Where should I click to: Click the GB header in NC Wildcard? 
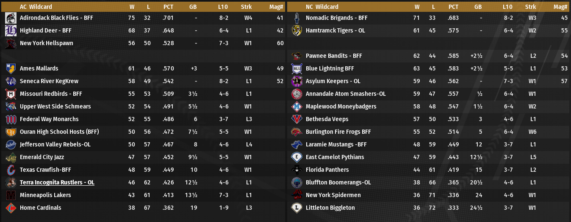[x=478, y=7]
